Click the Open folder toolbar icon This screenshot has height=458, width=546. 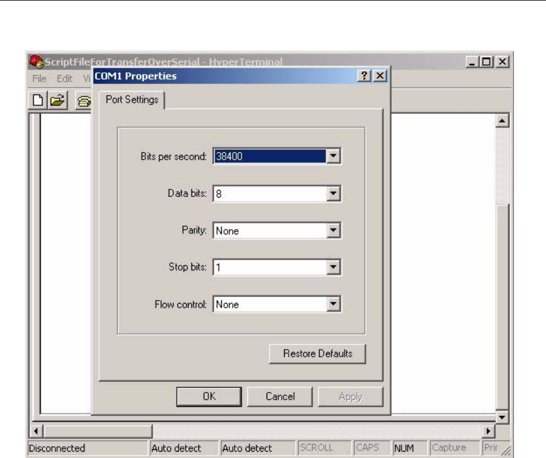click(58, 100)
